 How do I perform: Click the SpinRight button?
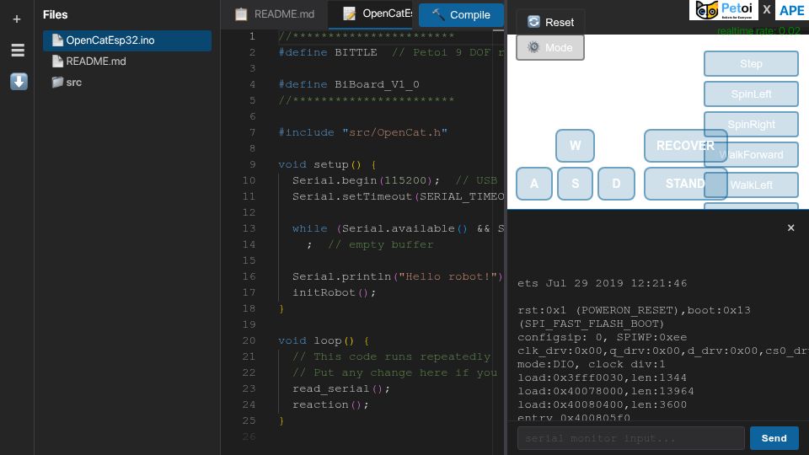point(751,125)
